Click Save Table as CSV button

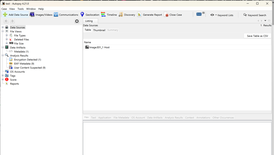click(x=257, y=36)
